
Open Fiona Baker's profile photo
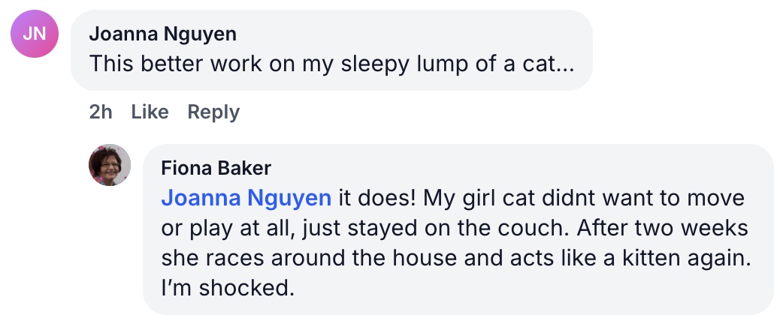pos(110,165)
